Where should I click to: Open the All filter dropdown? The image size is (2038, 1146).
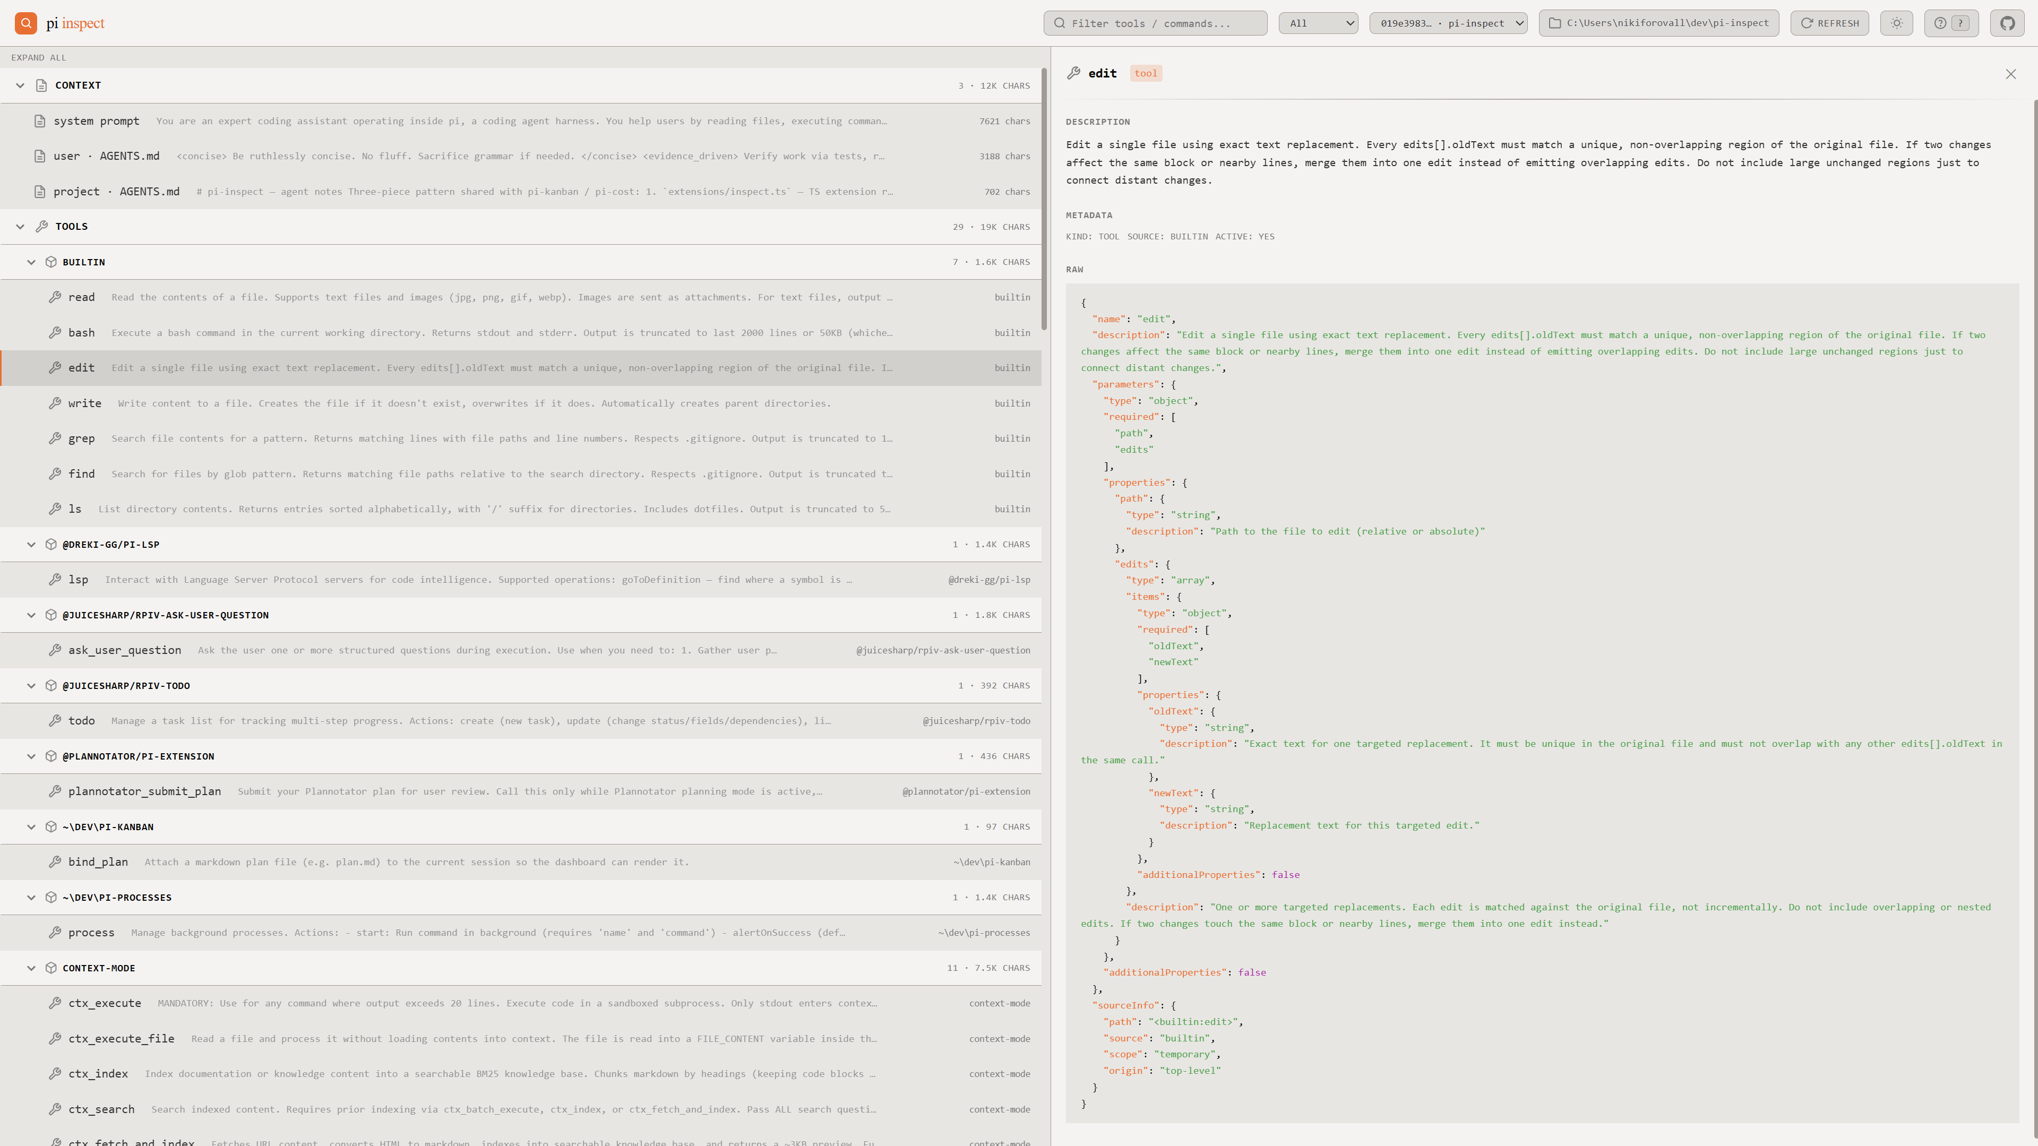tap(1318, 23)
